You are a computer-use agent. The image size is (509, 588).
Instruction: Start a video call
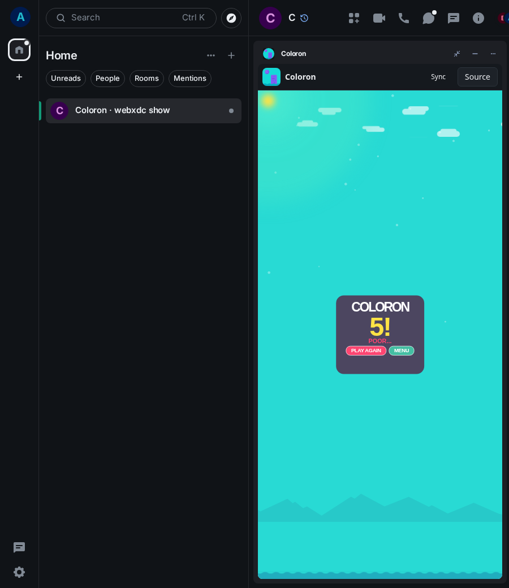(x=379, y=18)
